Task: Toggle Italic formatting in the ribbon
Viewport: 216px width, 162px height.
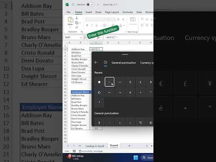Action: [92, 25]
